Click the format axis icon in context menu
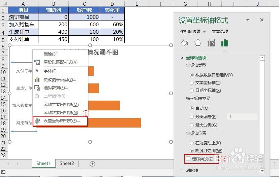This screenshot has height=177, width=279. [37, 121]
